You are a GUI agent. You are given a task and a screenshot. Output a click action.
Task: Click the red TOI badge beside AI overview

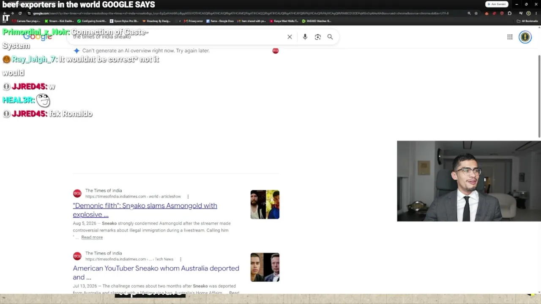click(276, 51)
